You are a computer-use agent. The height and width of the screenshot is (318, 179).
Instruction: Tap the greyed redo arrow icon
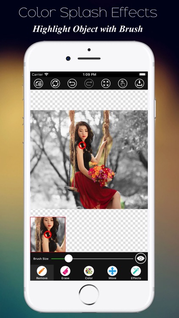click(89, 84)
